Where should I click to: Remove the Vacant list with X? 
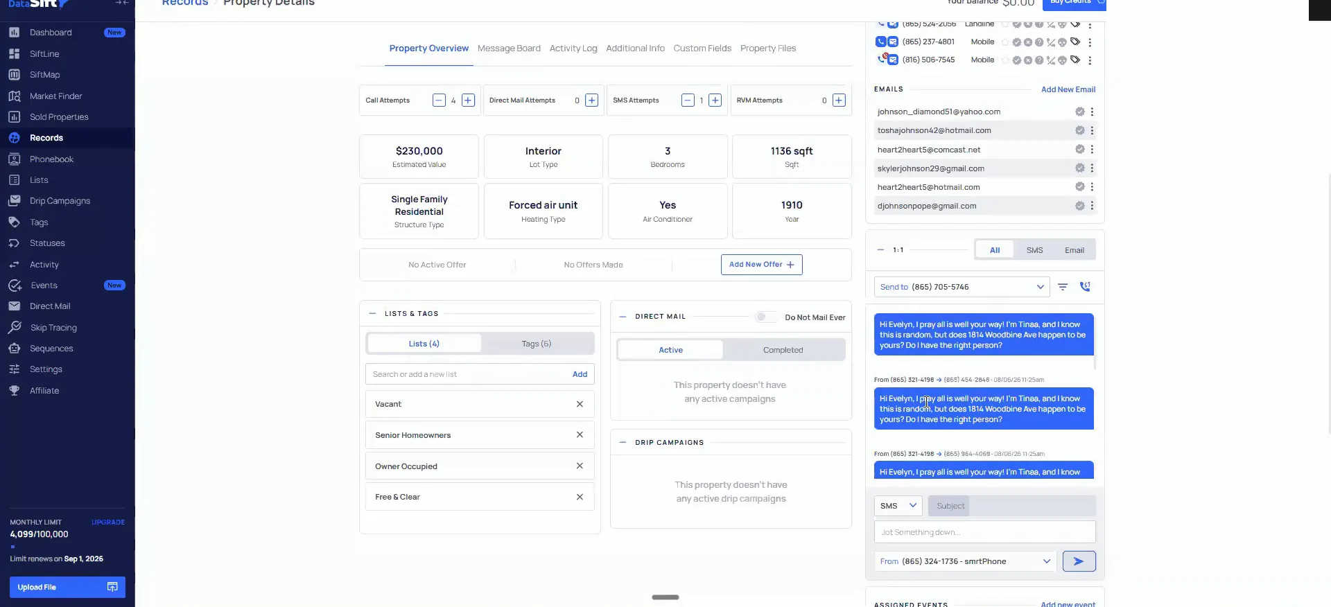(x=580, y=404)
